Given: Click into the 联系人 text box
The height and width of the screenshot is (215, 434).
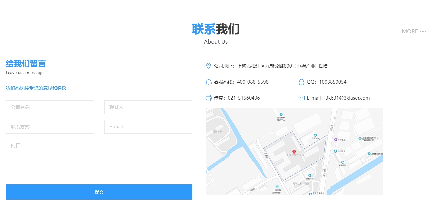Looking at the screenshot, I should [148, 107].
